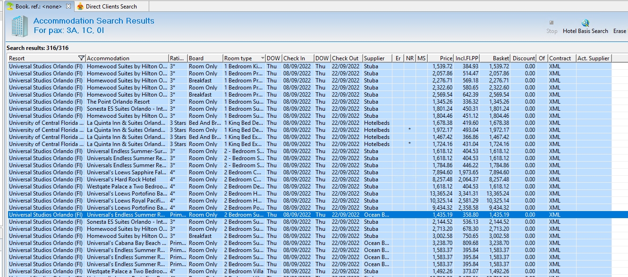Select The Point Orlando Resort row
This screenshot has width=628, height=277.
(310, 102)
